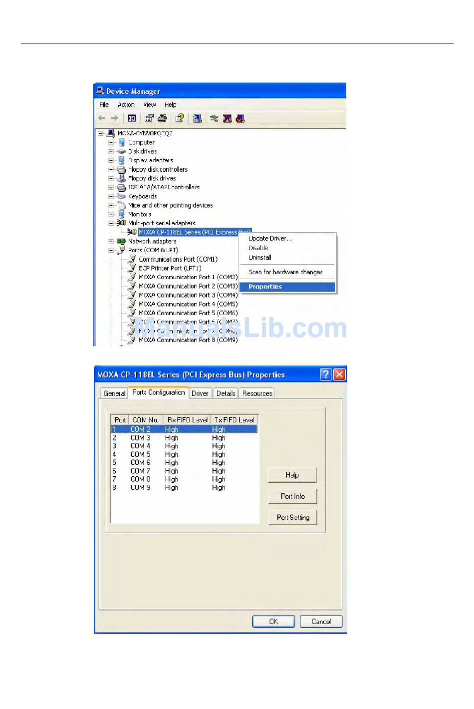Open the View menu
Screen dimensions: 474x709
coord(150,105)
